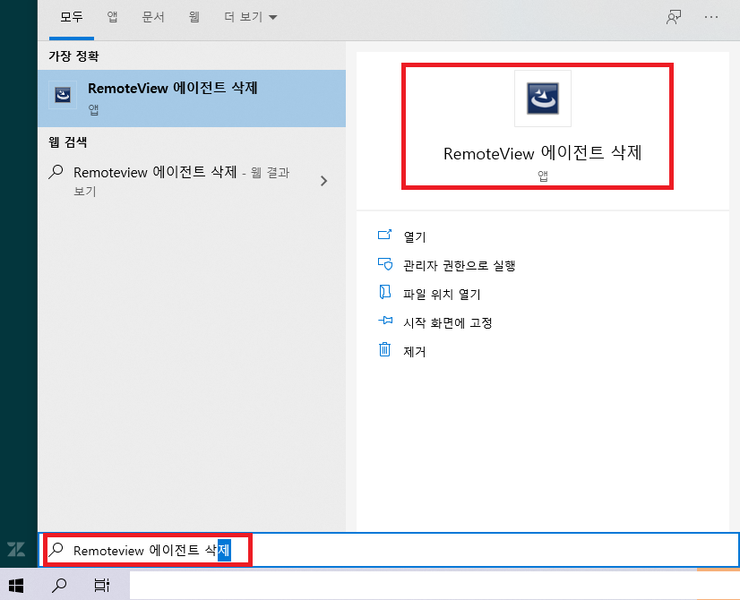Click 제거 to uninstall

(415, 351)
